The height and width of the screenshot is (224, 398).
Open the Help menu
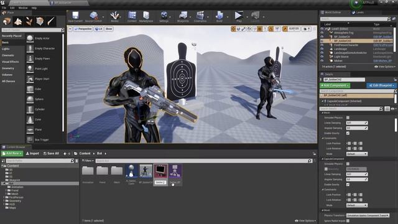(x=34, y=8)
